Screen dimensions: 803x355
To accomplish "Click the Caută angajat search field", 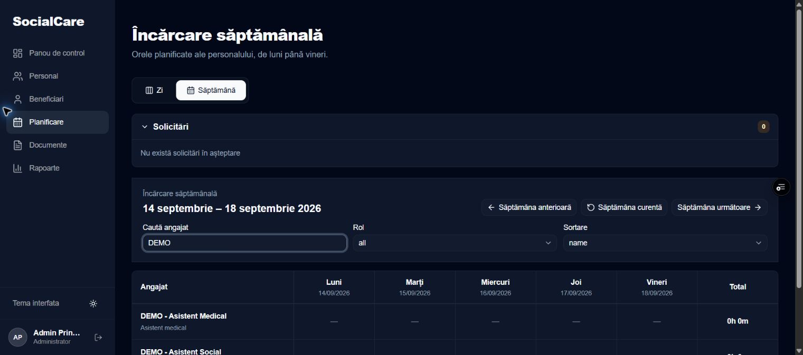I will 245,243.
